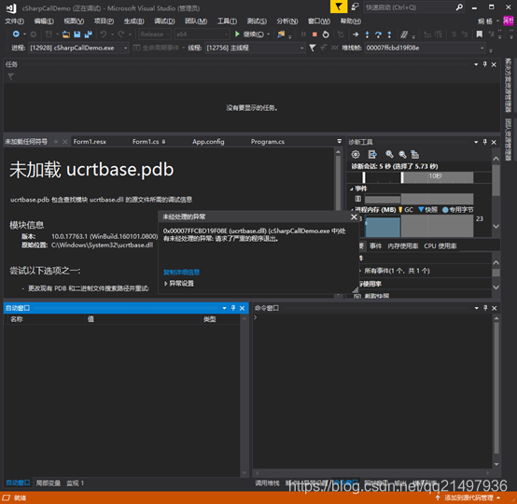Open the Debug menu in the menu bar
Viewport: 517px width, 504px height.
pyautogui.click(x=164, y=21)
